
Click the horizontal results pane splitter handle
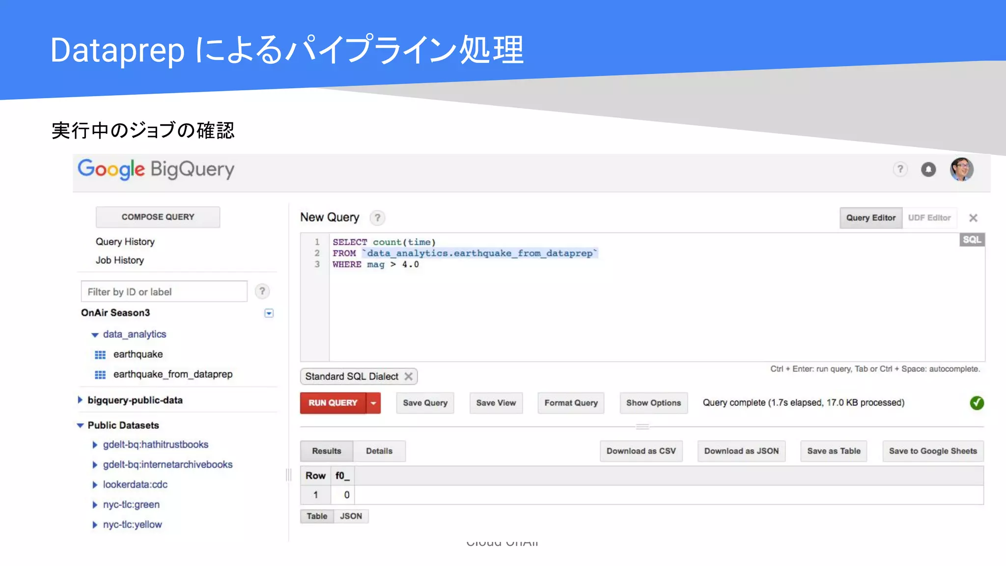click(x=643, y=426)
